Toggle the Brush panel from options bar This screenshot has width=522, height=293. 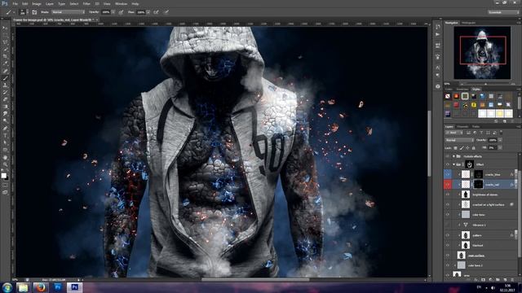34,12
